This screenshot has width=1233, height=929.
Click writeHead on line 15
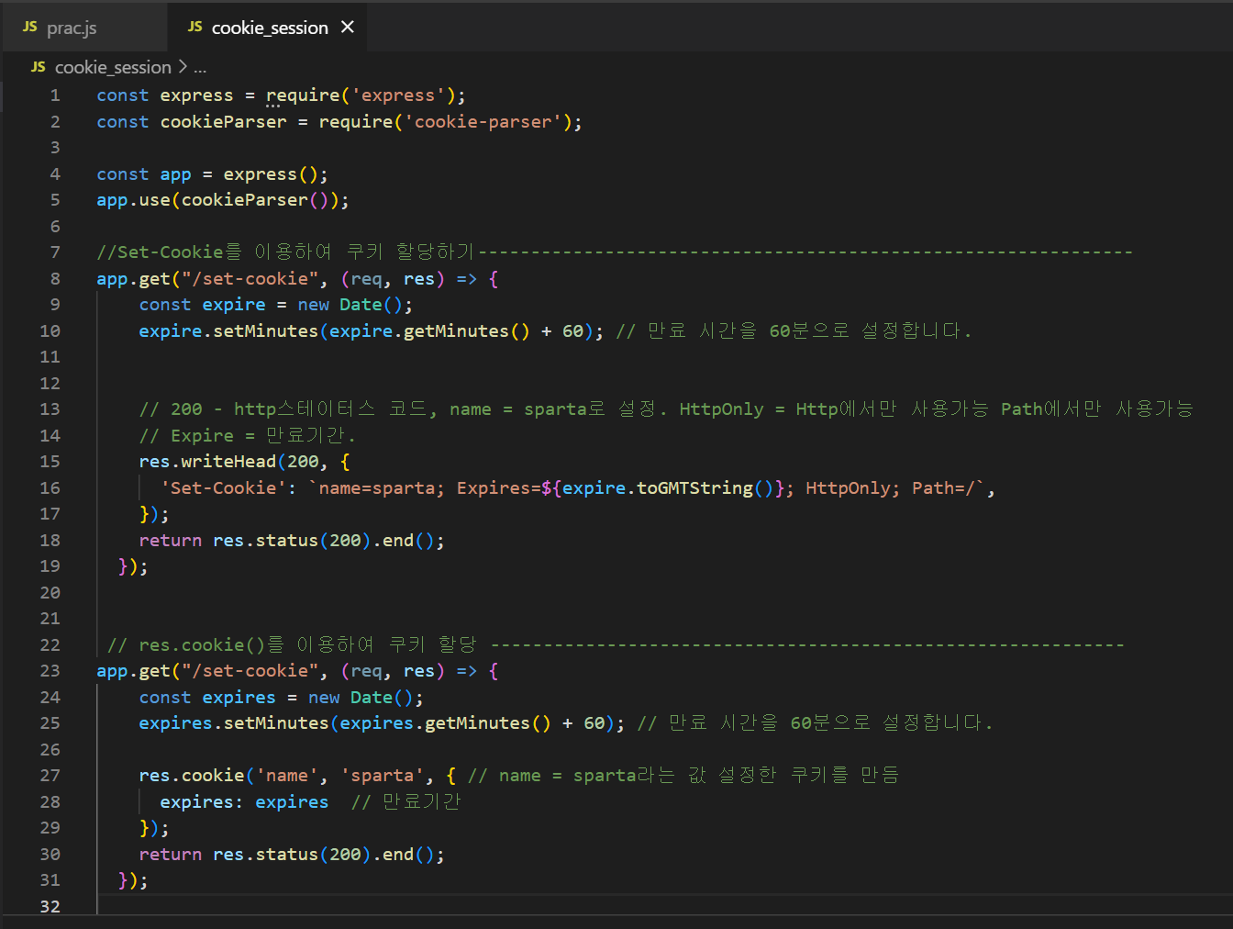click(x=228, y=462)
